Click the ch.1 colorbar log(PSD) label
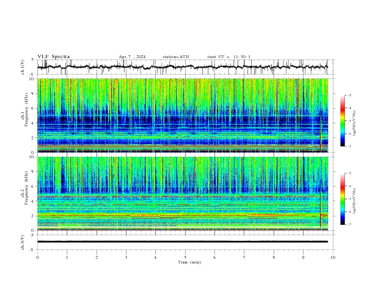The width and height of the screenshot is (375, 289). click(355, 123)
